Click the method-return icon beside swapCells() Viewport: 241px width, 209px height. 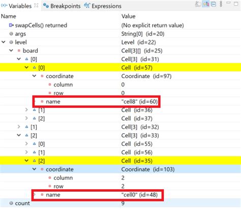tap(11, 25)
